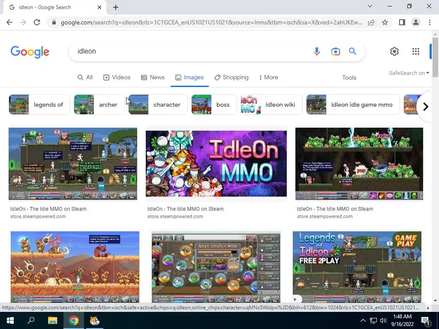Open Windows taskbar search
Viewport: 439px width, 329px height.
[x=31, y=320]
